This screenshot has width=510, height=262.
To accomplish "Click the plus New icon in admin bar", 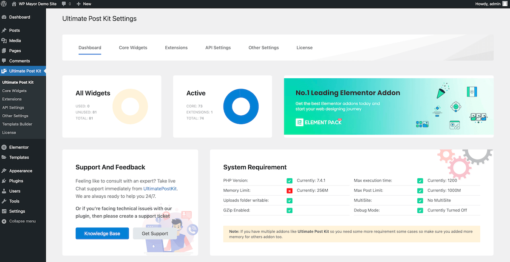I will 79,4.
